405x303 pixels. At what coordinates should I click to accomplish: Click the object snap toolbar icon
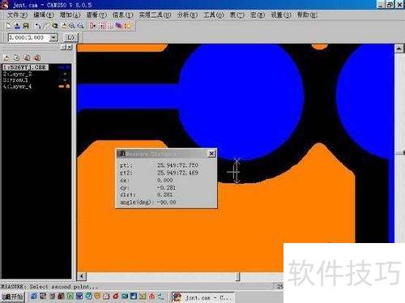92,26
